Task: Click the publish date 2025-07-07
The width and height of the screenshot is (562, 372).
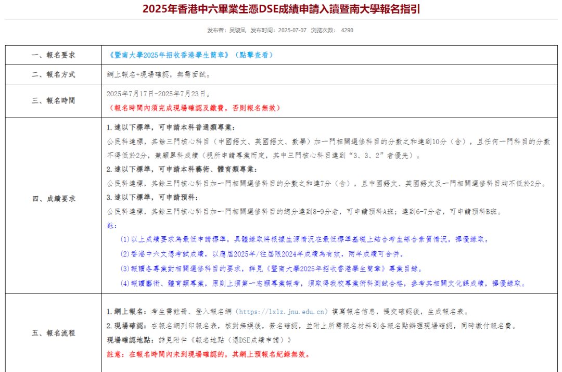Action: [292, 30]
